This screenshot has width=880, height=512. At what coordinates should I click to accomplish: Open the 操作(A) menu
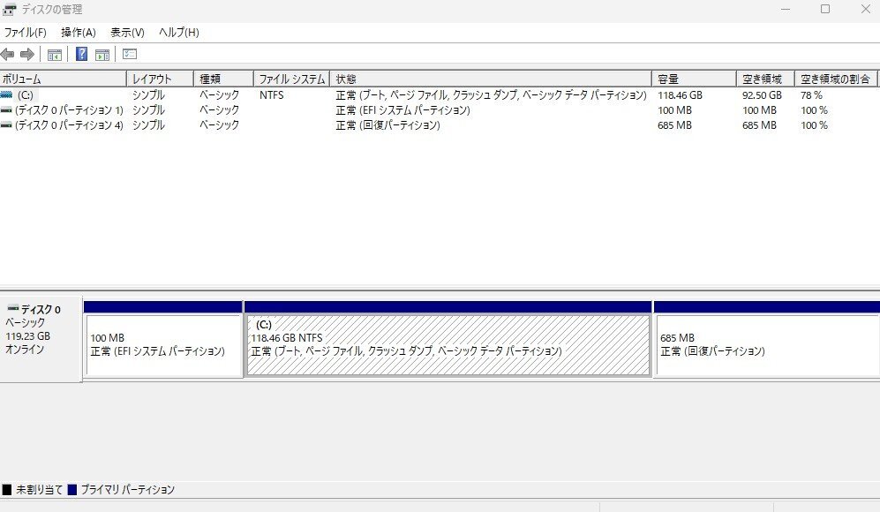(x=79, y=33)
